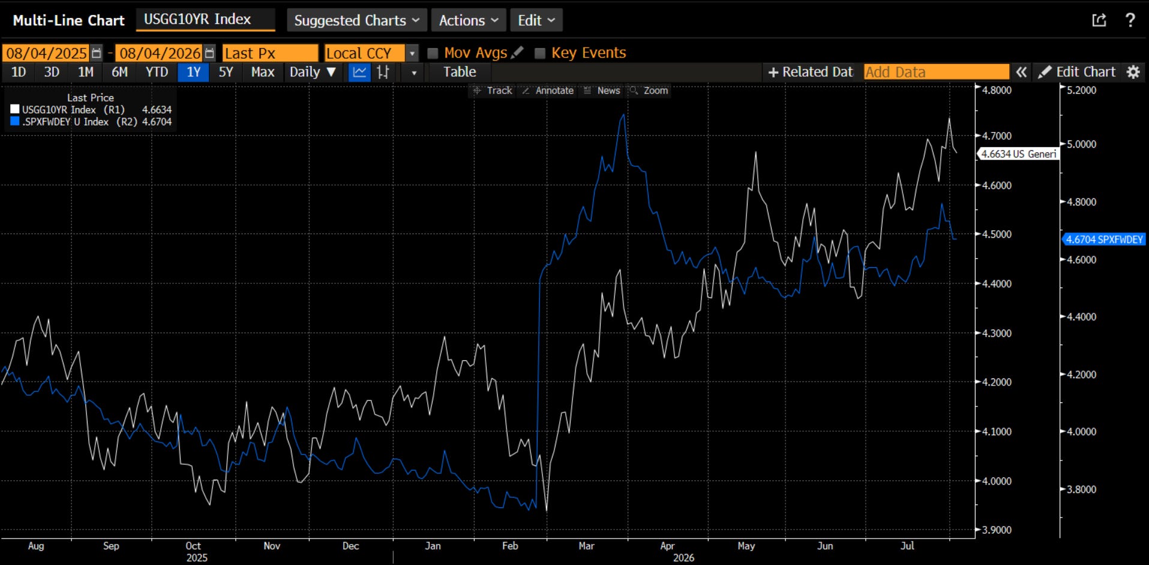Click the USGG10YR Index security field
The image size is (1149, 565).
(205, 20)
